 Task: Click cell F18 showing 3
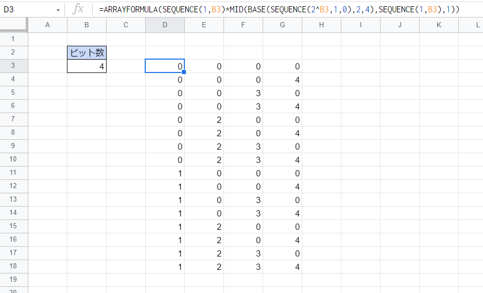(x=243, y=267)
